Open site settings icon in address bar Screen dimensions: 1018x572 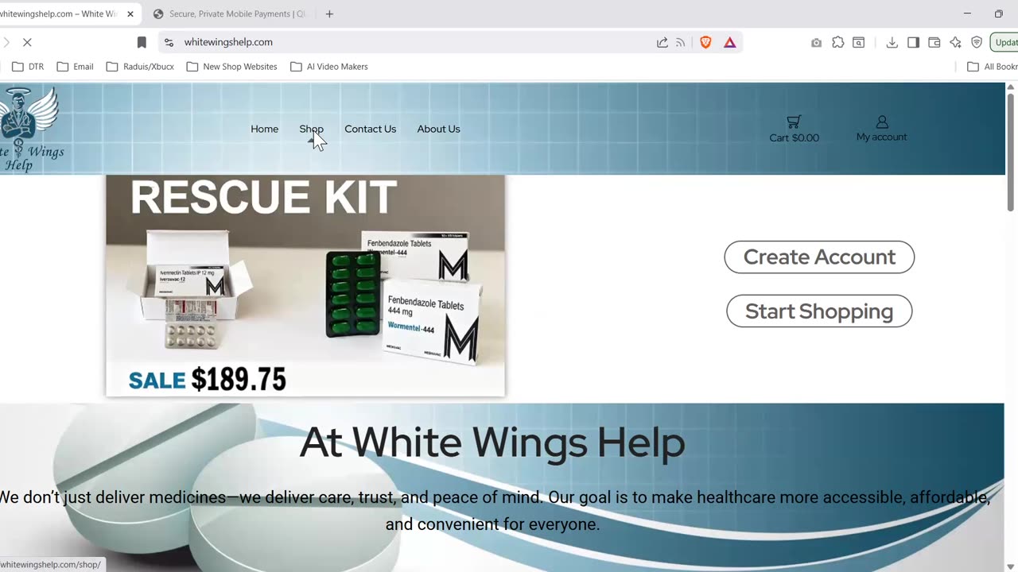tap(169, 42)
